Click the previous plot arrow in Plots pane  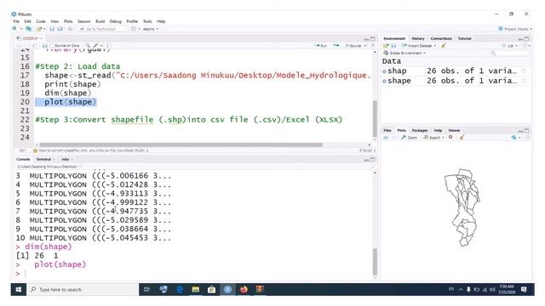[x=386, y=138]
